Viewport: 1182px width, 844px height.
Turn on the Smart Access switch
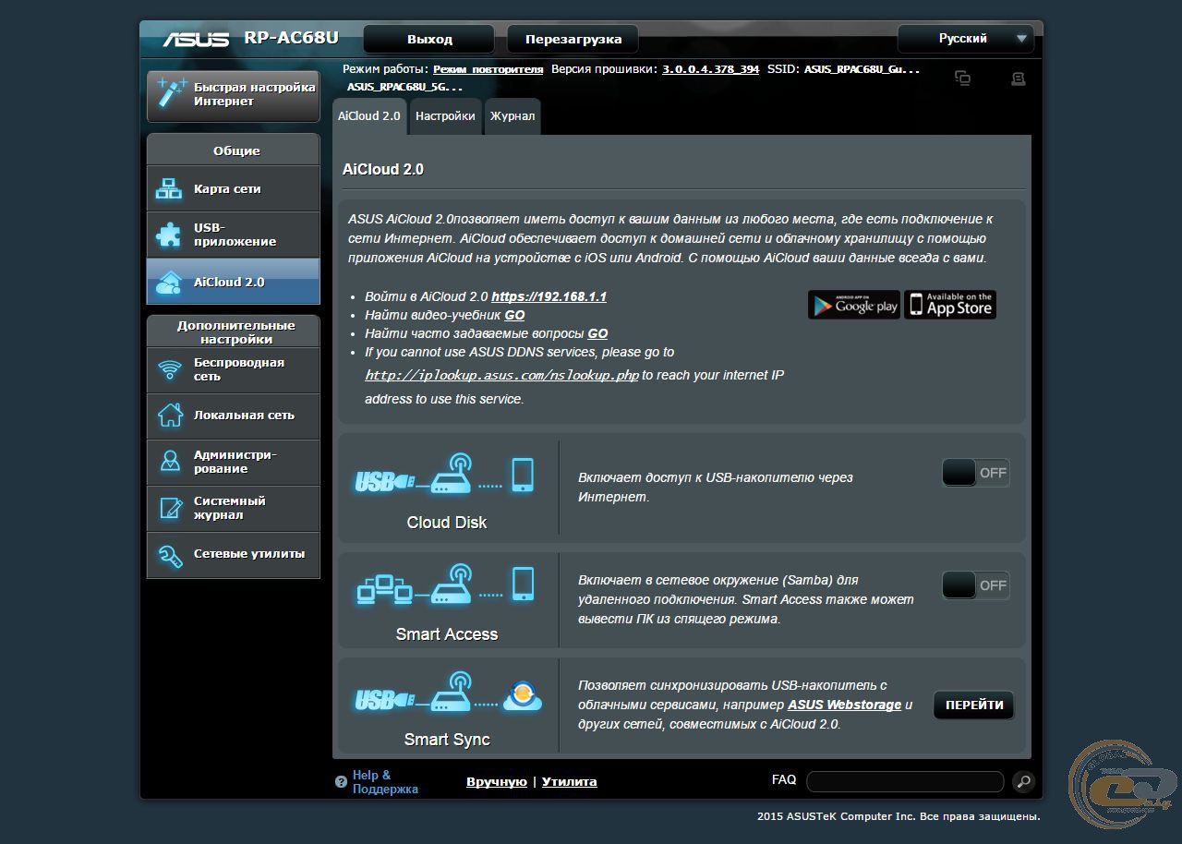click(x=975, y=585)
